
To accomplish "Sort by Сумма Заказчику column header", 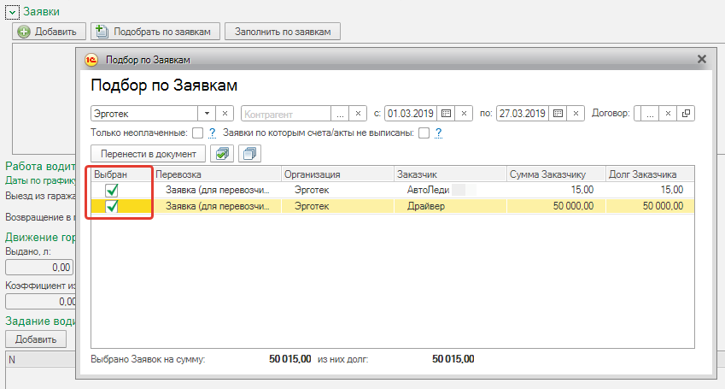I will 556,174.
